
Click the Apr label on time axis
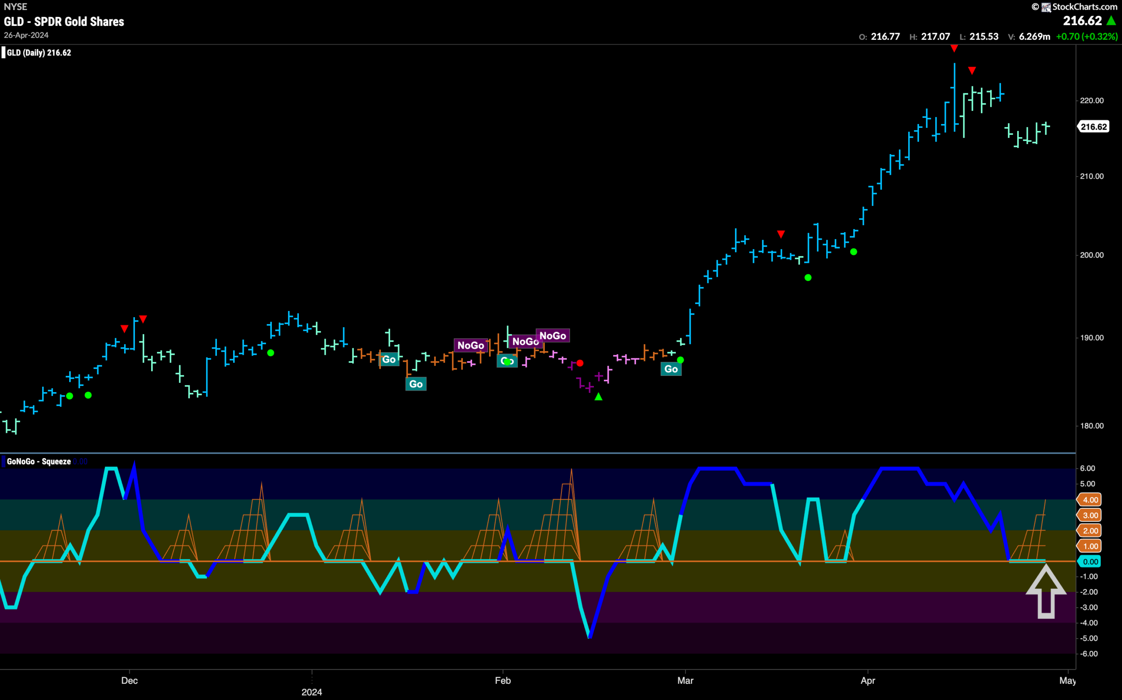(x=868, y=681)
